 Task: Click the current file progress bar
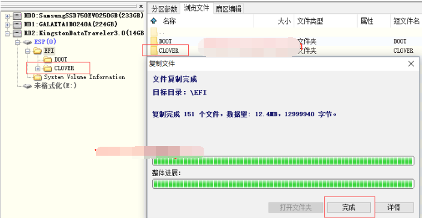click(x=283, y=161)
